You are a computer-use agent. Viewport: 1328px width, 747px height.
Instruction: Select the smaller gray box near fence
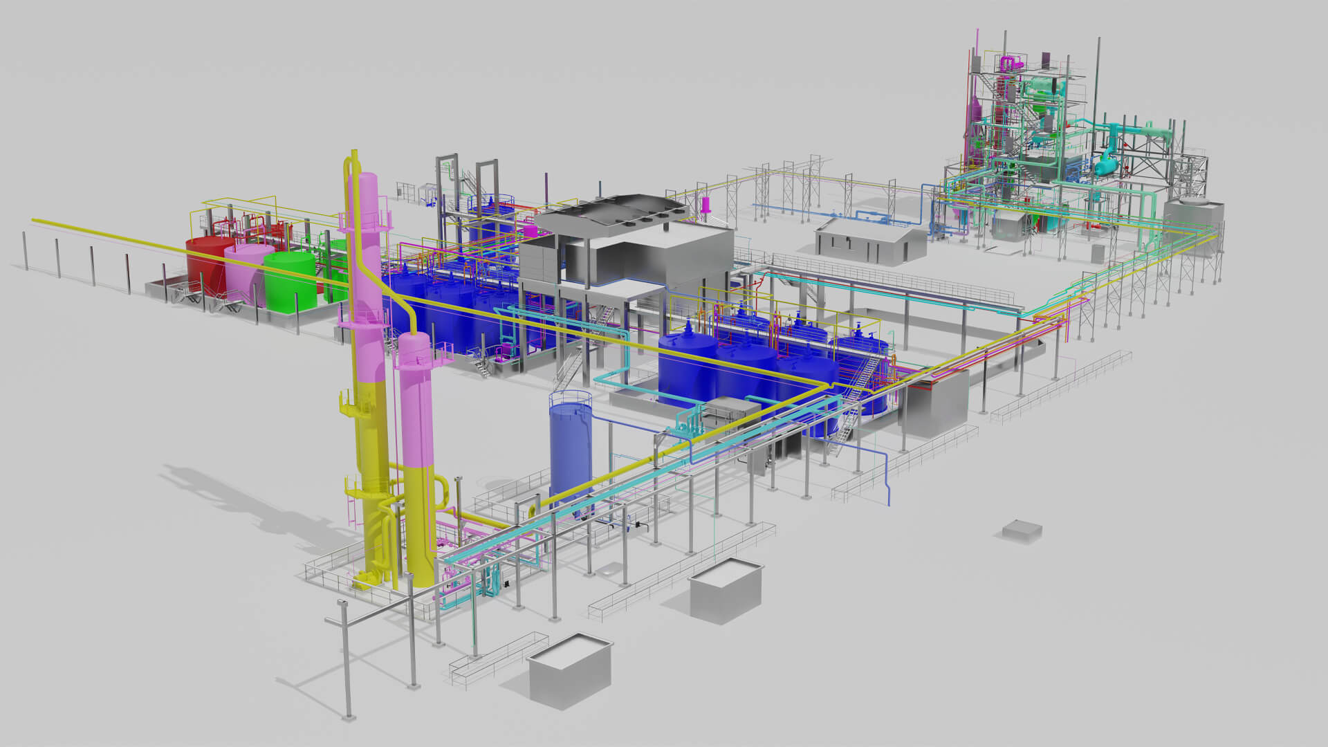tap(726, 591)
